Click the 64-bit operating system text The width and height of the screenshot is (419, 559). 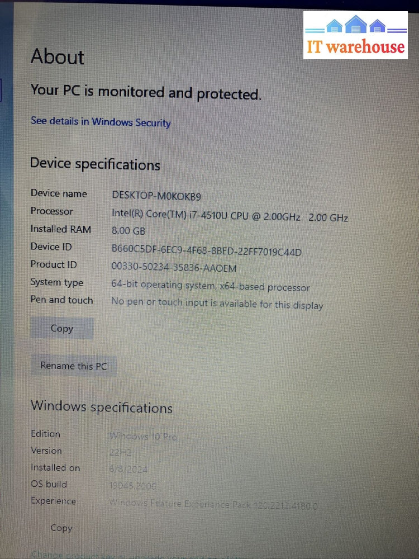coord(210,286)
